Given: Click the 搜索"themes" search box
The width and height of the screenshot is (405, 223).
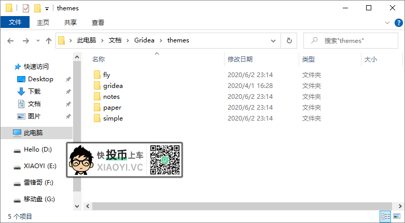Looking at the screenshot, I should pyautogui.click(x=351, y=41).
